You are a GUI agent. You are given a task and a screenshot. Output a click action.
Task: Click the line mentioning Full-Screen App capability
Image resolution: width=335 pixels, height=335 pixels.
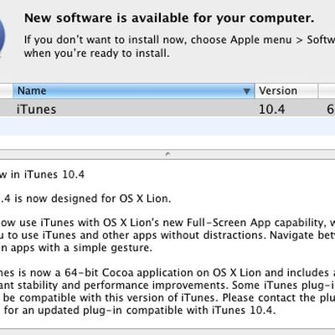coord(167,223)
